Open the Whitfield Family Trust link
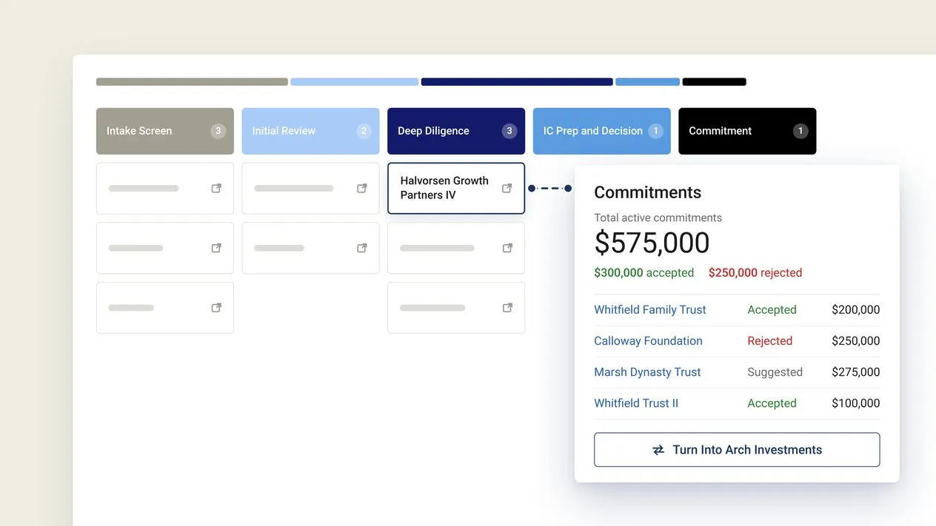This screenshot has height=526, width=936. 650,310
